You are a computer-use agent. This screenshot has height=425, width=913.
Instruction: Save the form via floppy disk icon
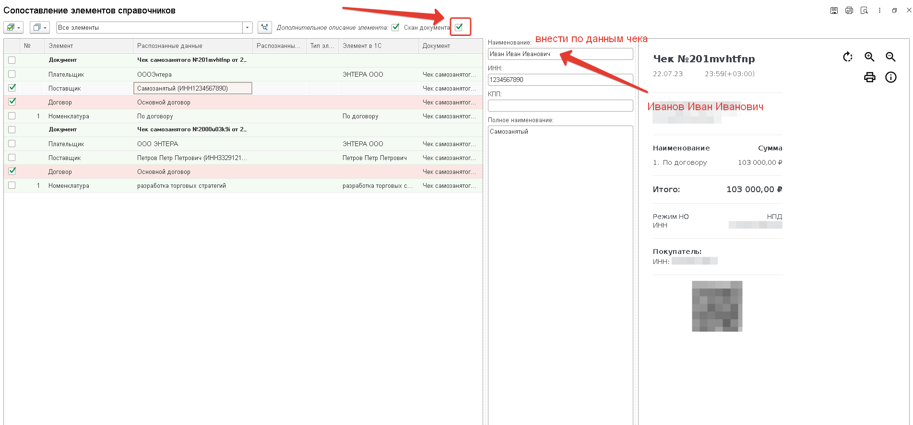pos(834,11)
